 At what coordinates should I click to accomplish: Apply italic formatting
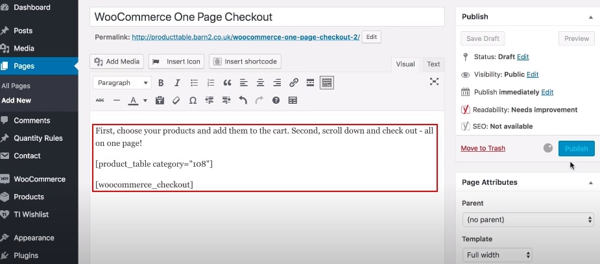coord(176,83)
